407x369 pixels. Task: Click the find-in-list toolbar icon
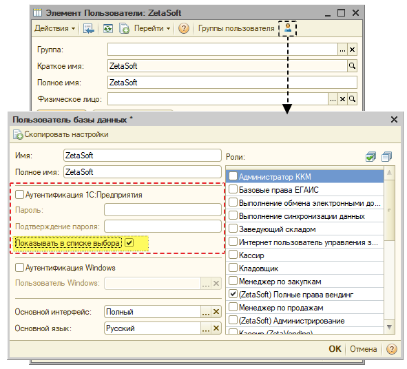click(x=89, y=28)
